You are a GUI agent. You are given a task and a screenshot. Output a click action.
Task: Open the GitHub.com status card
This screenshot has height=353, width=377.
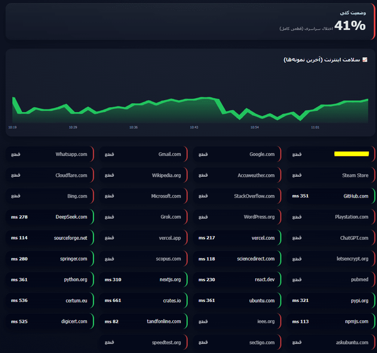[331, 196]
